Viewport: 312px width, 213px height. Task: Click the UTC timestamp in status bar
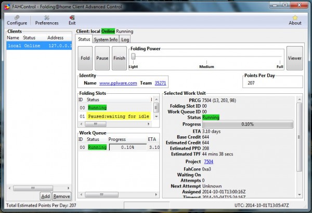[262, 205]
